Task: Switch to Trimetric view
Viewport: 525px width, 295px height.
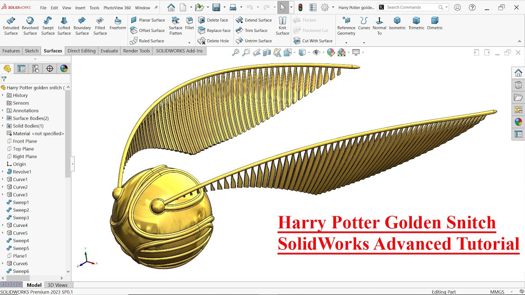Action: (416, 23)
